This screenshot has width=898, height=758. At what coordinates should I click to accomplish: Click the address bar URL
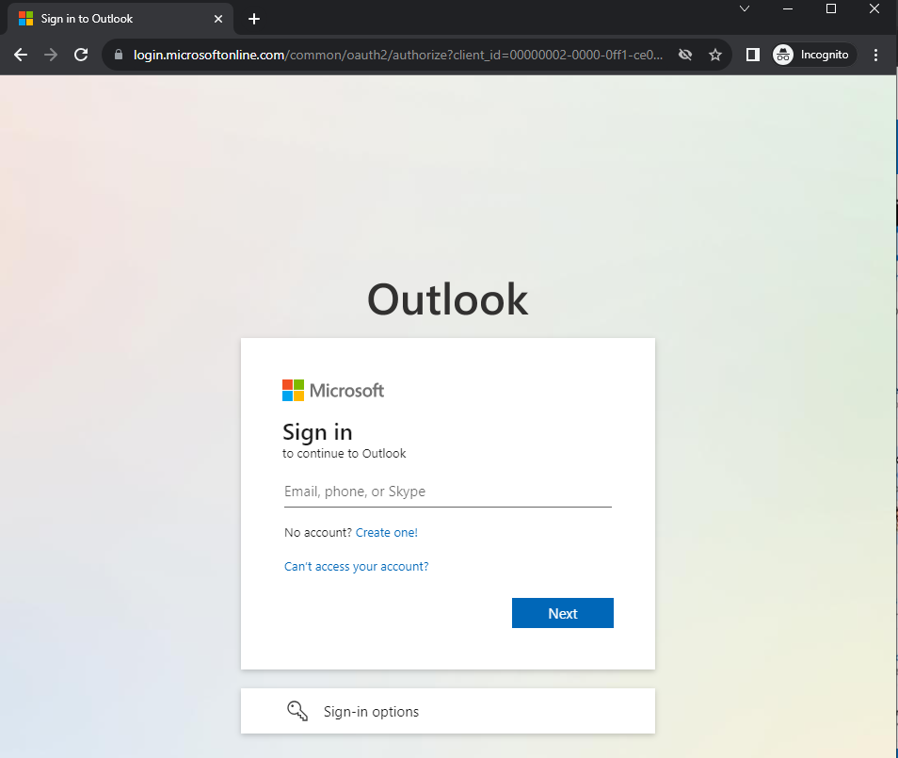tap(398, 55)
